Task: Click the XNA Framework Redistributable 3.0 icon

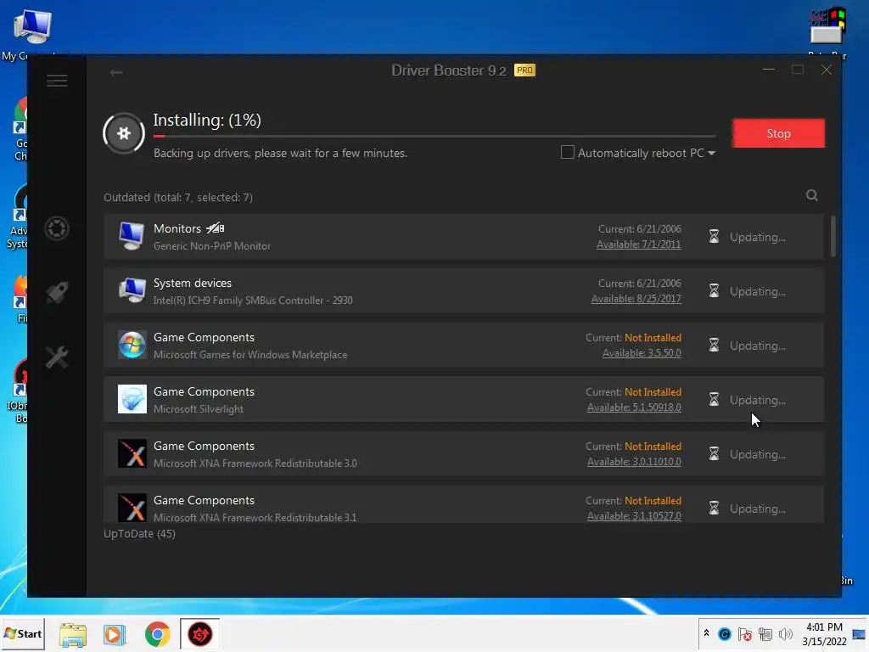Action: tap(132, 453)
